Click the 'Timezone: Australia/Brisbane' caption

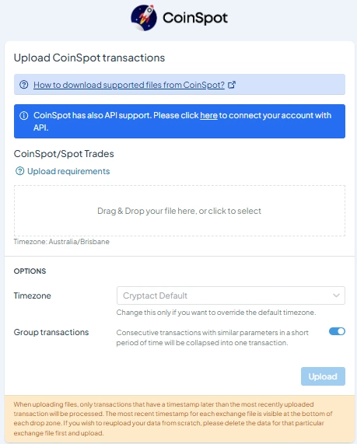[x=61, y=242]
